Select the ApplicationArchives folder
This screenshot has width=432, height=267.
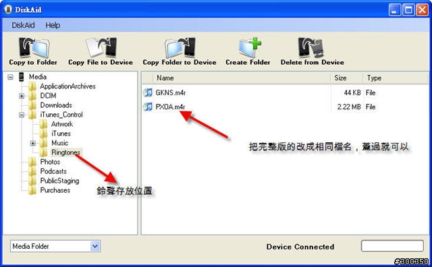[x=67, y=86]
